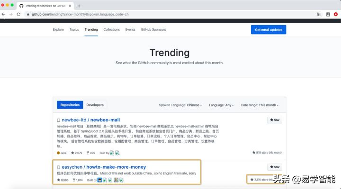The height and width of the screenshot is (189, 341).
Task: Focus the github.com/trending address bar
Action: [170, 14]
